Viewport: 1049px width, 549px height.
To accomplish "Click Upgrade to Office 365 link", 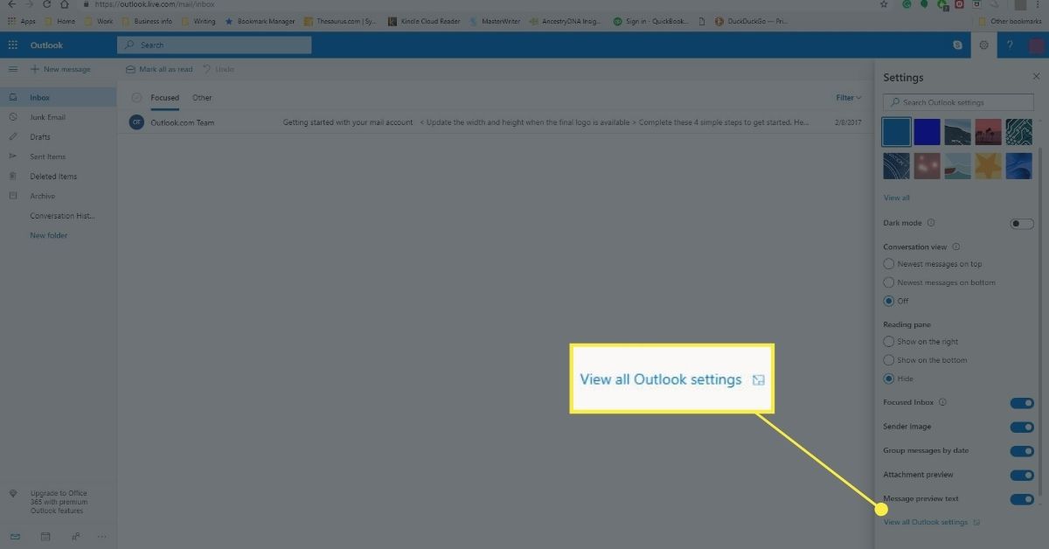I will [x=59, y=501].
